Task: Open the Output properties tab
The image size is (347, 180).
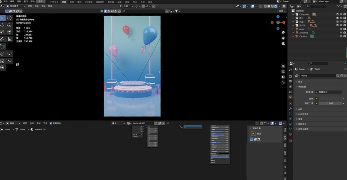Action: 290,82
